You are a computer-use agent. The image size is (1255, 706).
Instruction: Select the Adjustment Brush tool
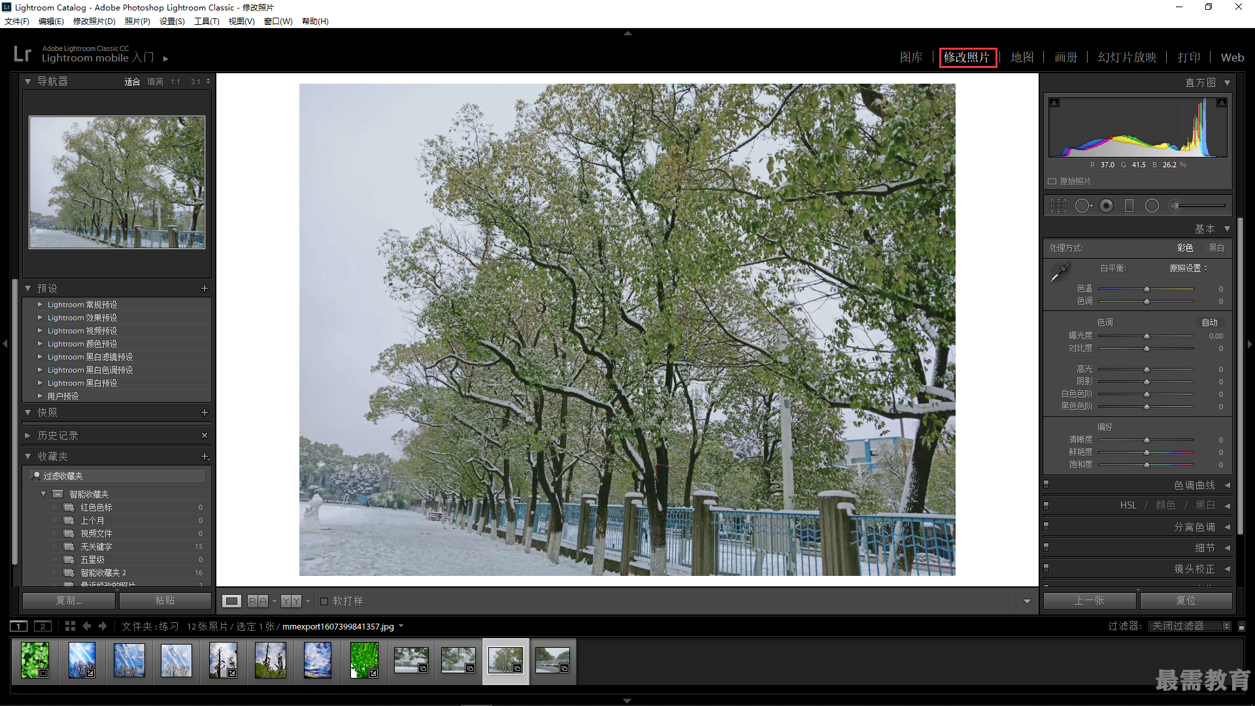point(1197,206)
